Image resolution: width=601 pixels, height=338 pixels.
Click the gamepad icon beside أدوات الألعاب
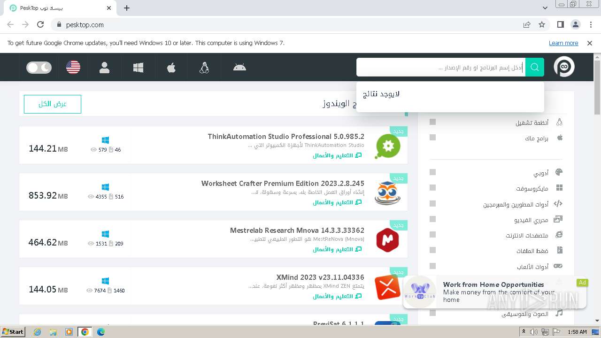coord(558,266)
